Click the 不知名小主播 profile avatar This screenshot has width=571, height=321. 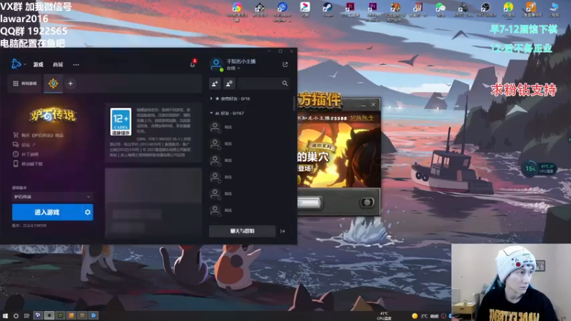click(x=216, y=64)
